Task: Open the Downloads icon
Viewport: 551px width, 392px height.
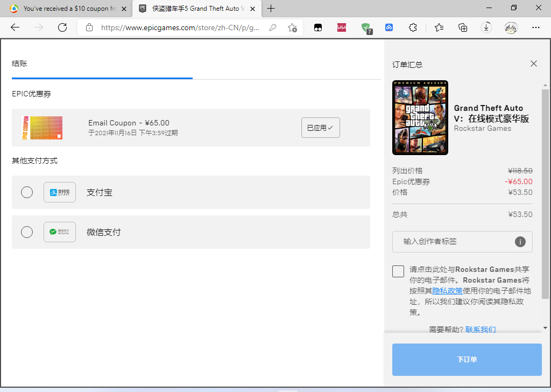Action: pyautogui.click(x=486, y=27)
